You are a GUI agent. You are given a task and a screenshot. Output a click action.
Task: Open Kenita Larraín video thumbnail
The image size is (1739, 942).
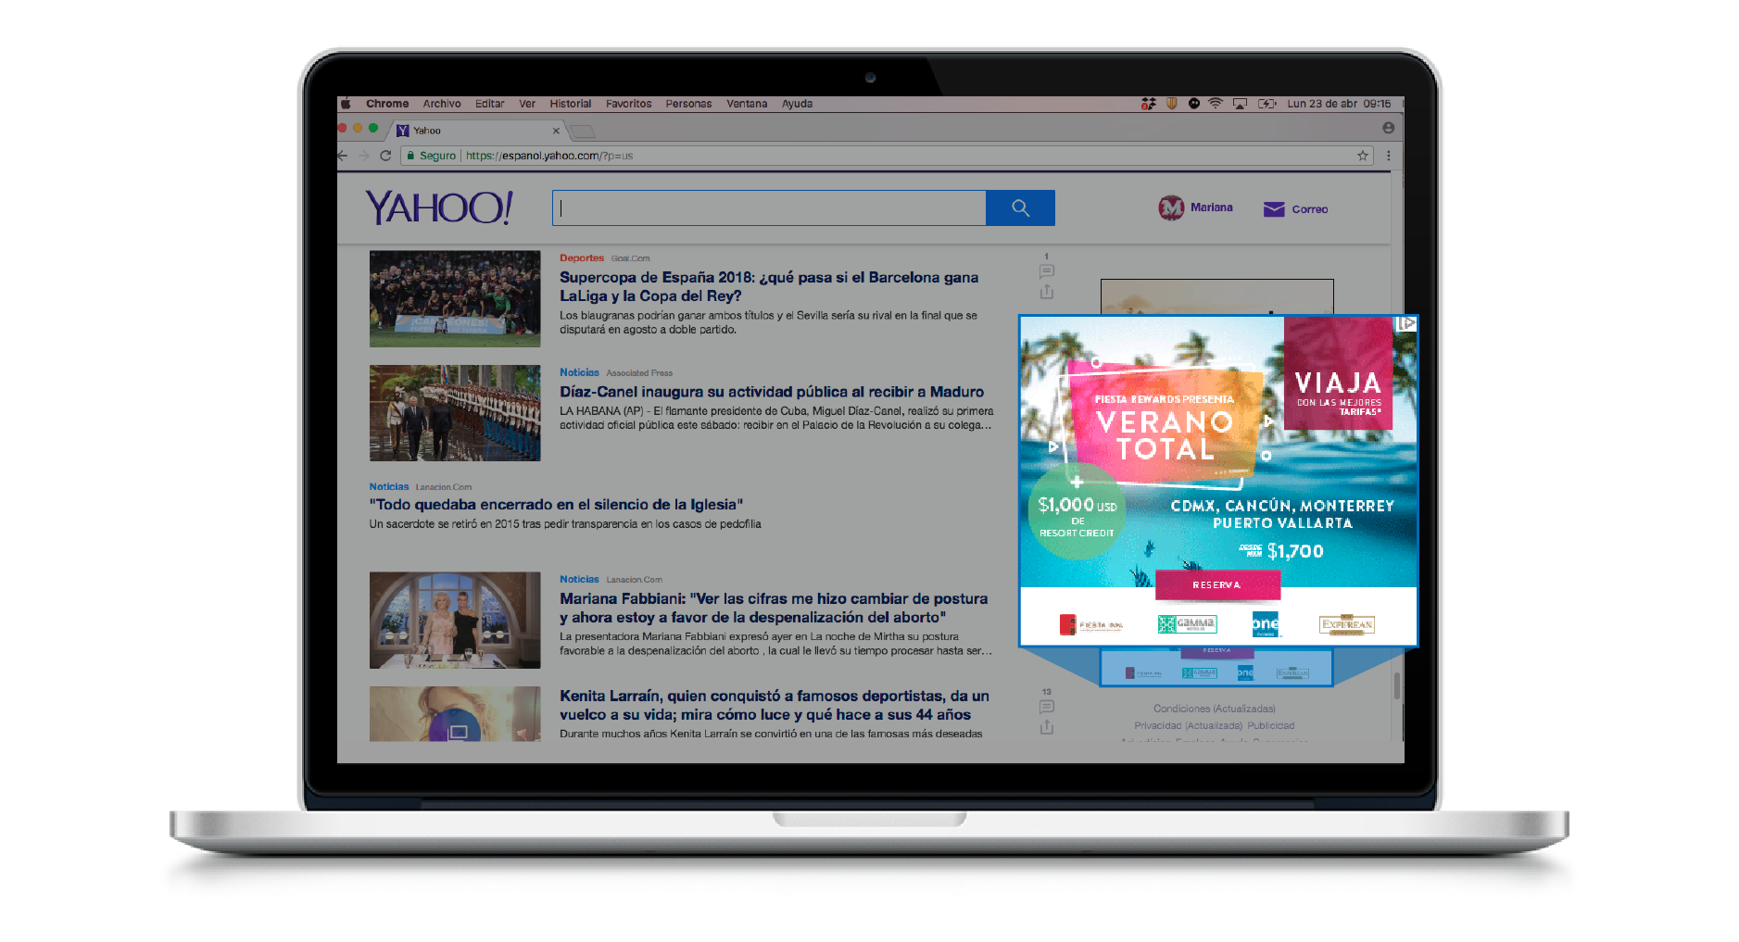pos(455,713)
